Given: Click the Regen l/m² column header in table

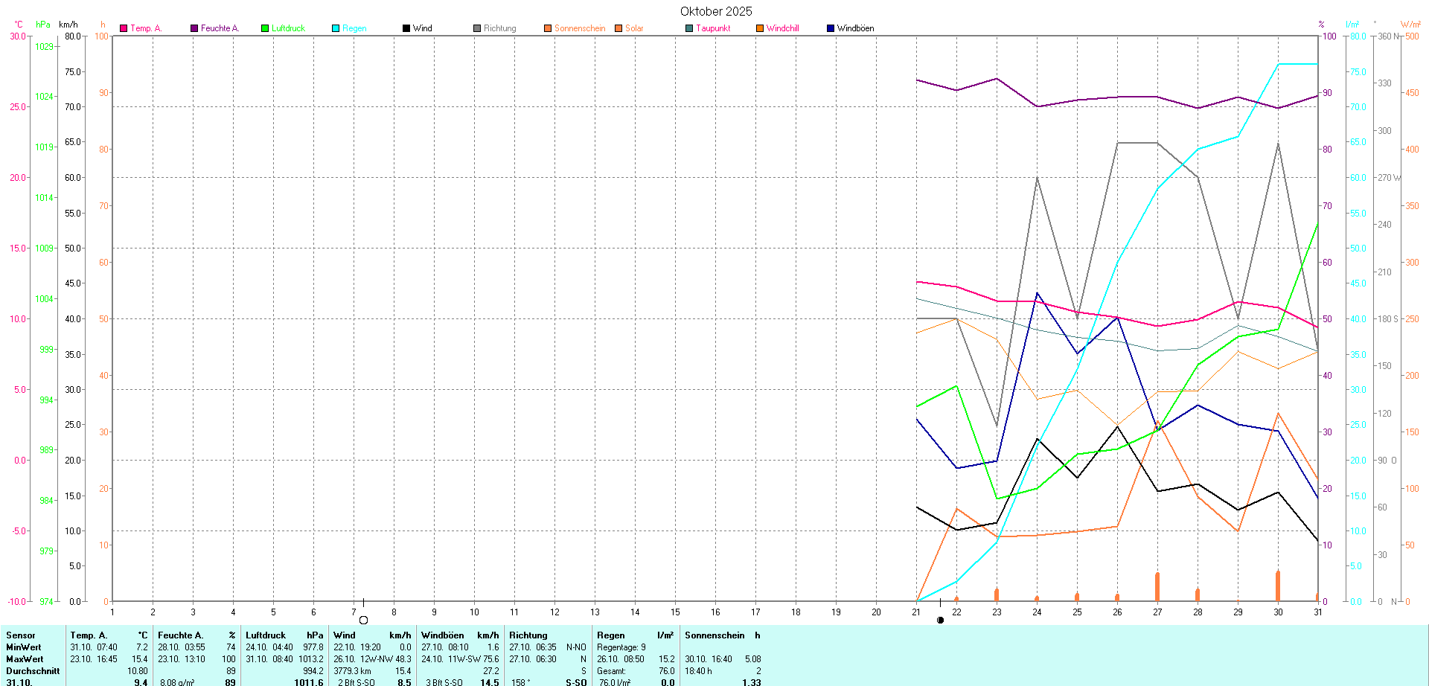Looking at the screenshot, I should click(x=635, y=635).
